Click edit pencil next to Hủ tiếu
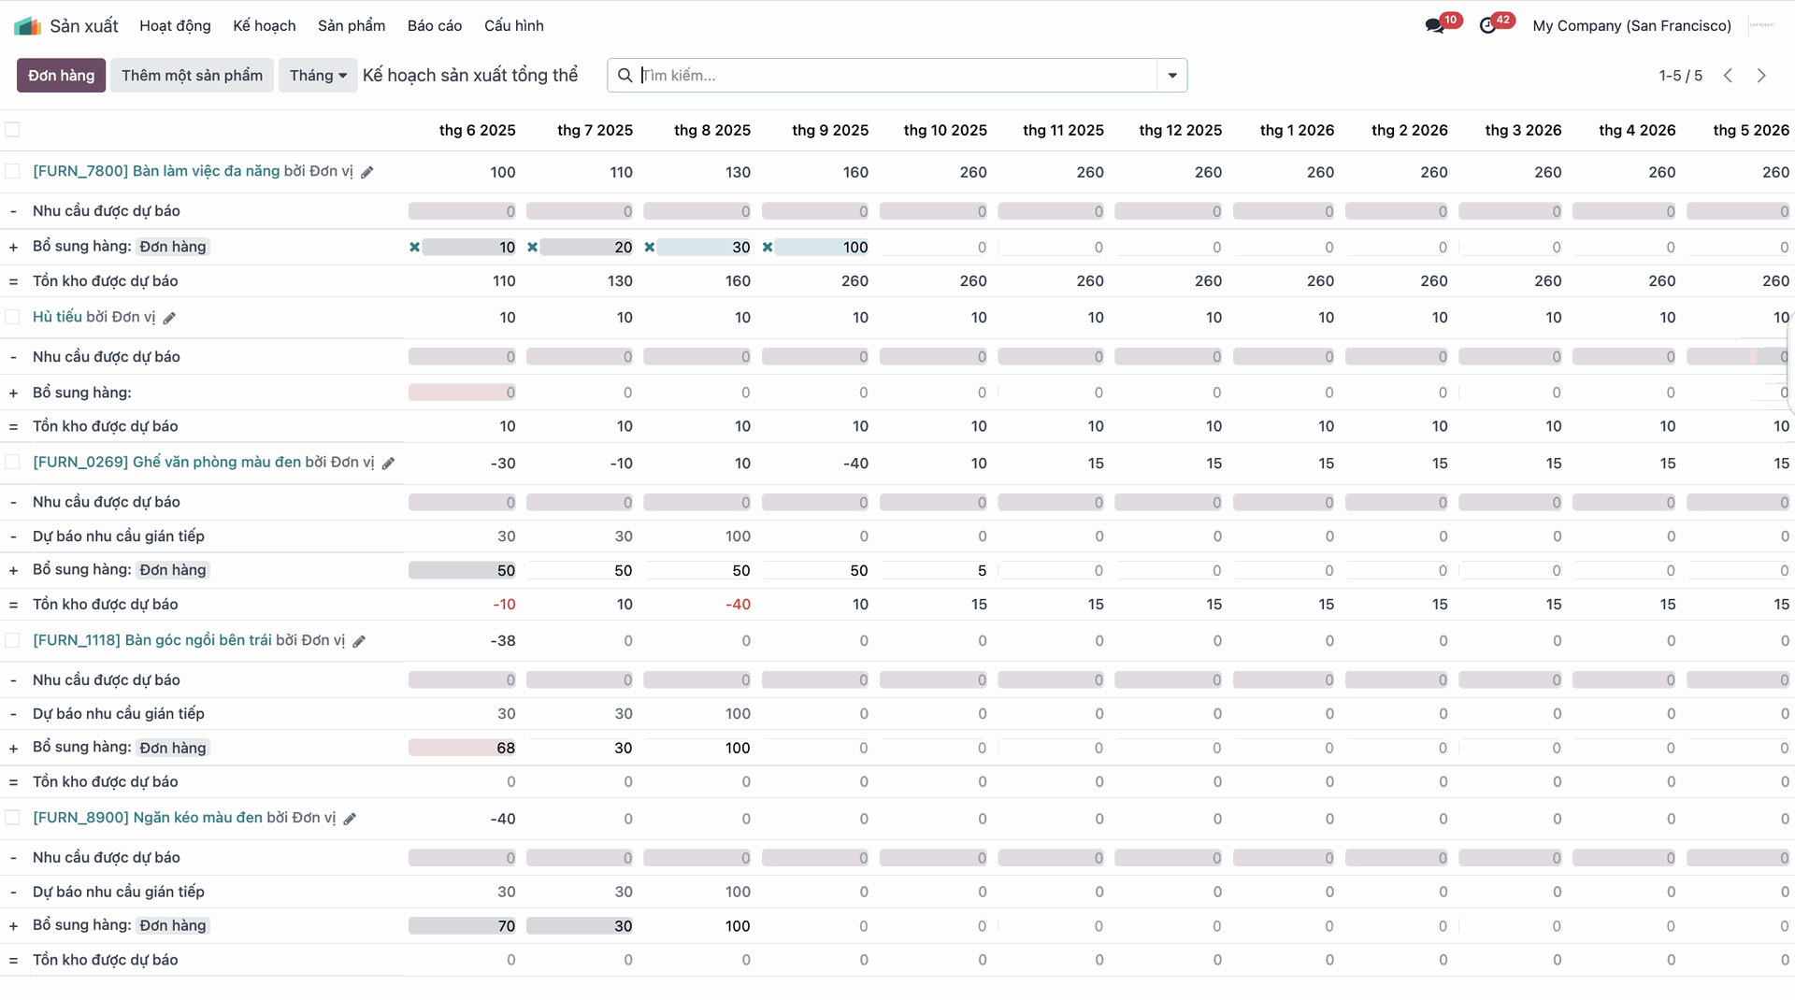The width and height of the screenshot is (1795, 1000). pos(169,318)
